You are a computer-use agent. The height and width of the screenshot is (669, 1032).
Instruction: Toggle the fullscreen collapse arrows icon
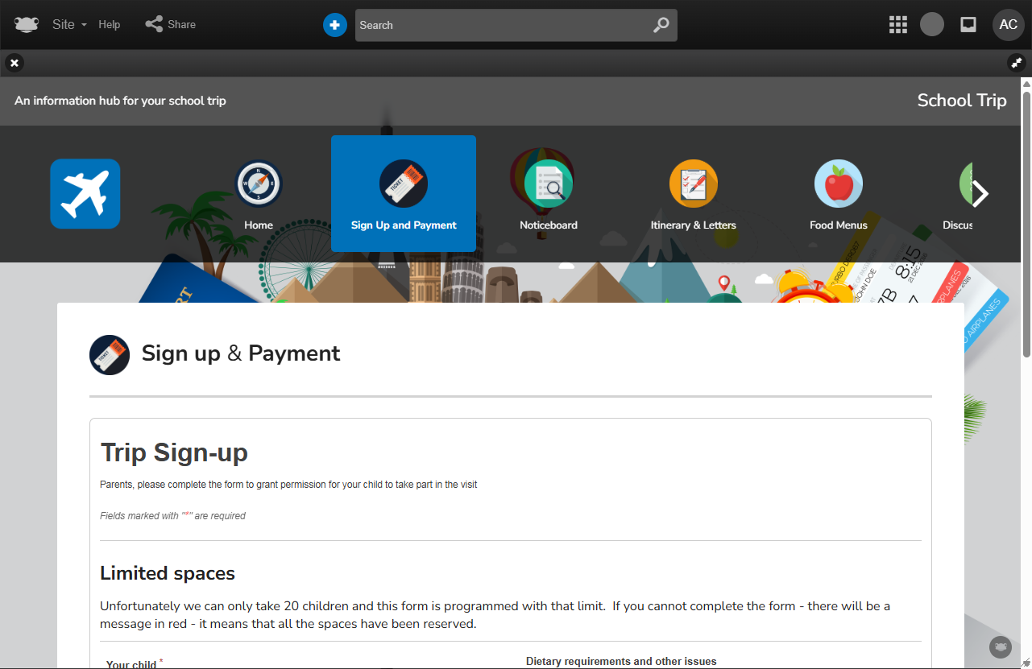1017,63
